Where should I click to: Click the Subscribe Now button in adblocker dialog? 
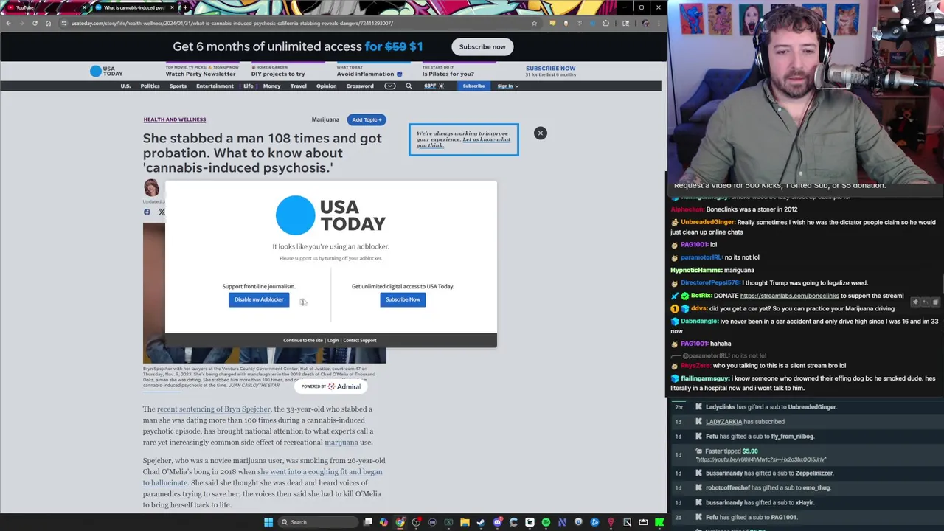(x=403, y=299)
